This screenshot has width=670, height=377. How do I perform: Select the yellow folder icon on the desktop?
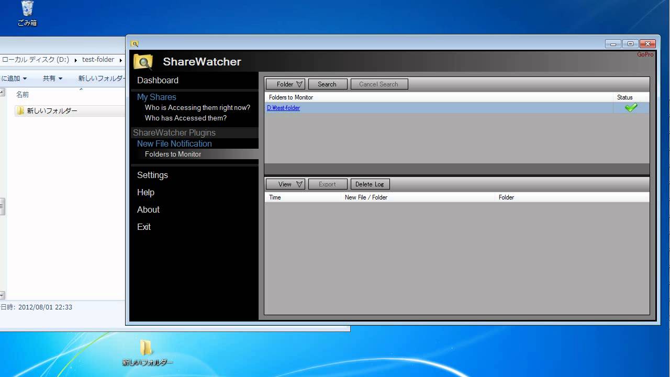[146, 348]
